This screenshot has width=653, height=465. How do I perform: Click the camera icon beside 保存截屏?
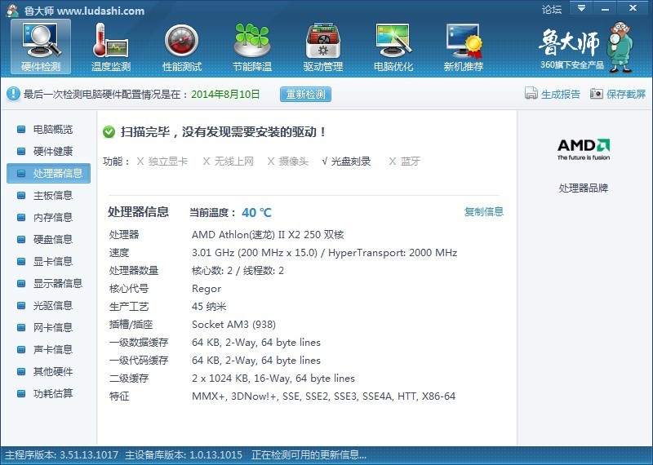coord(597,94)
